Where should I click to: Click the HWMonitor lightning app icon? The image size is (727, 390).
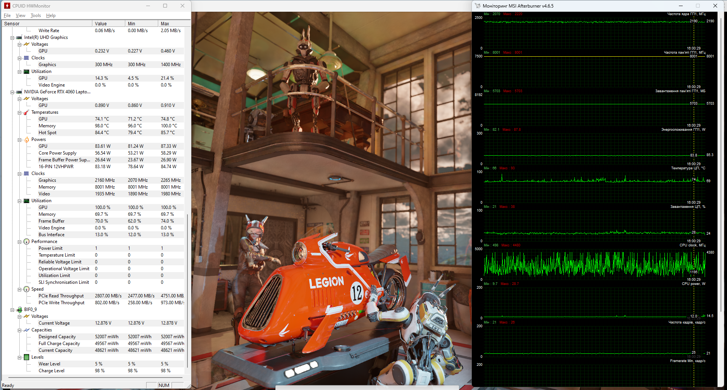[7, 6]
